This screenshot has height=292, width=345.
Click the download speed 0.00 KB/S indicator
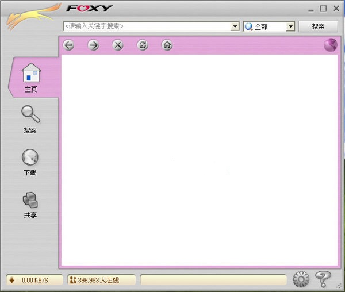coord(35,280)
